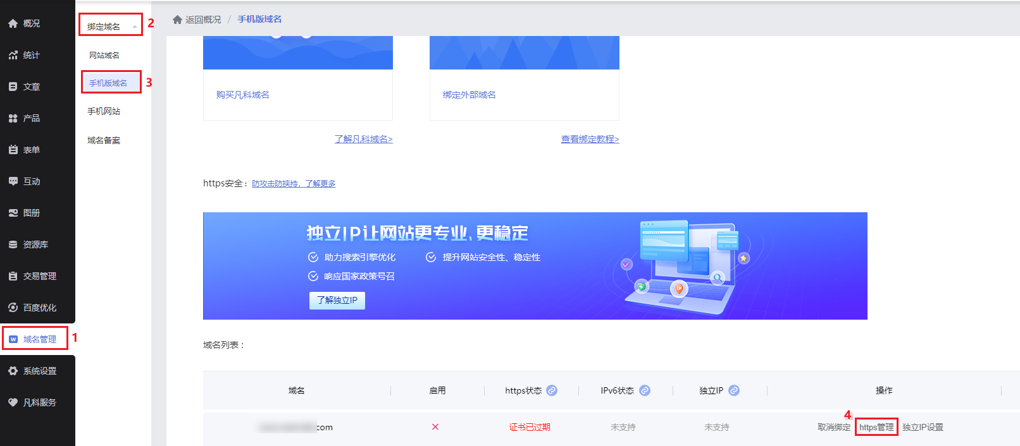Click the red X under 启用 column
Viewport: 1020px width, 446px height.
point(435,427)
